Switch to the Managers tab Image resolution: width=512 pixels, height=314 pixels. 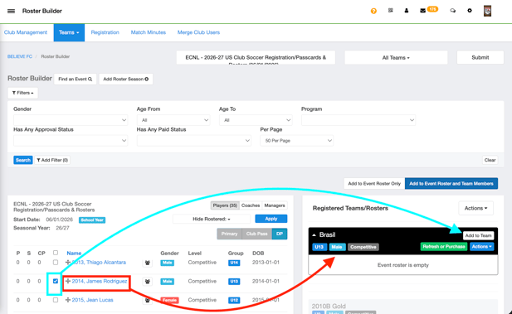click(x=275, y=205)
